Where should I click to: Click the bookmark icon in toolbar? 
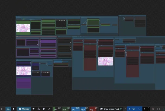tap(14, 109)
